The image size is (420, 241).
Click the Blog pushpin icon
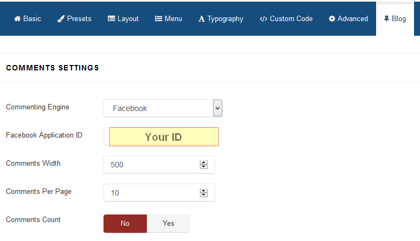tap(386, 19)
